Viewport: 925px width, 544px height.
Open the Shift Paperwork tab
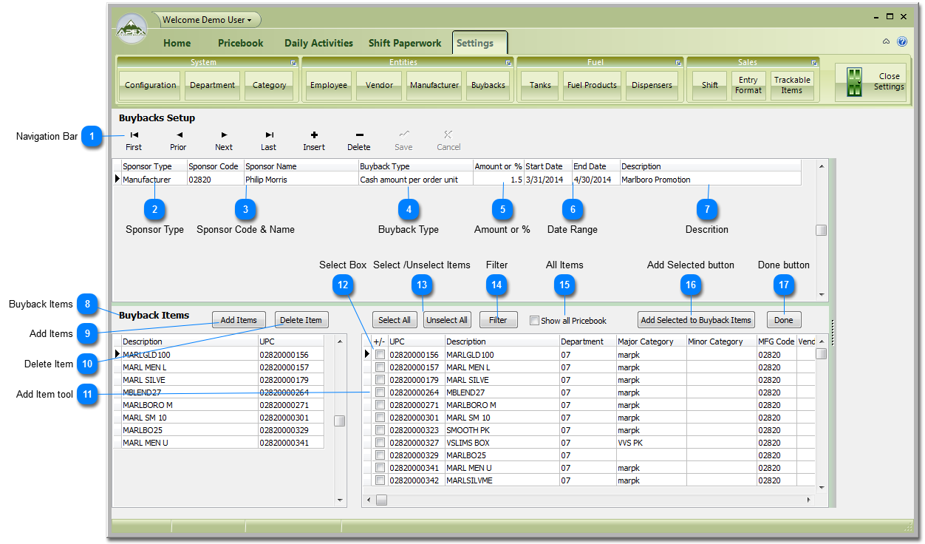pos(405,43)
